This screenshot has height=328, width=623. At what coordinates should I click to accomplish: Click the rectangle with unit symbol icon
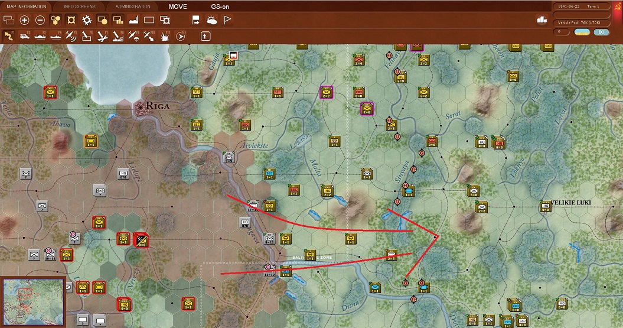pyautogui.click(x=165, y=20)
